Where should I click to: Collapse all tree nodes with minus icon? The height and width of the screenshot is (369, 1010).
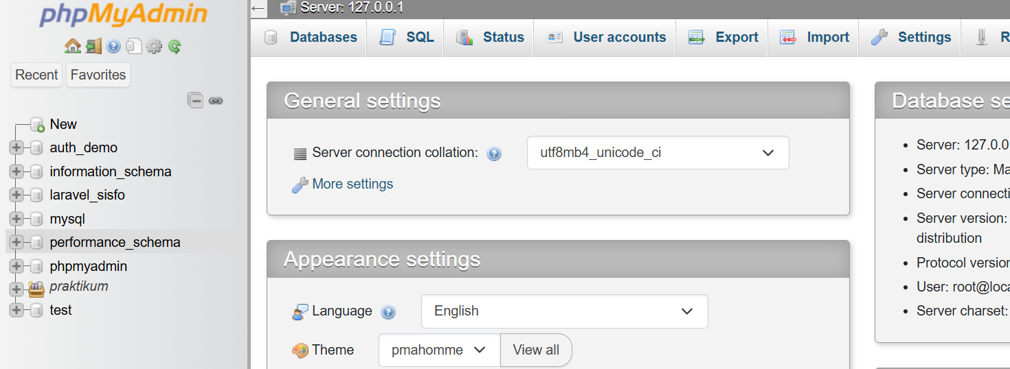point(196,100)
